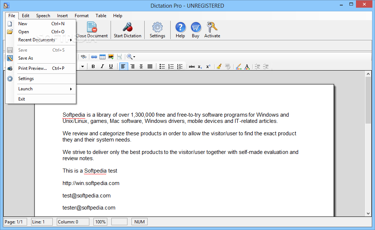
Task: Choose Settings in the File menu
Action: (x=41, y=79)
